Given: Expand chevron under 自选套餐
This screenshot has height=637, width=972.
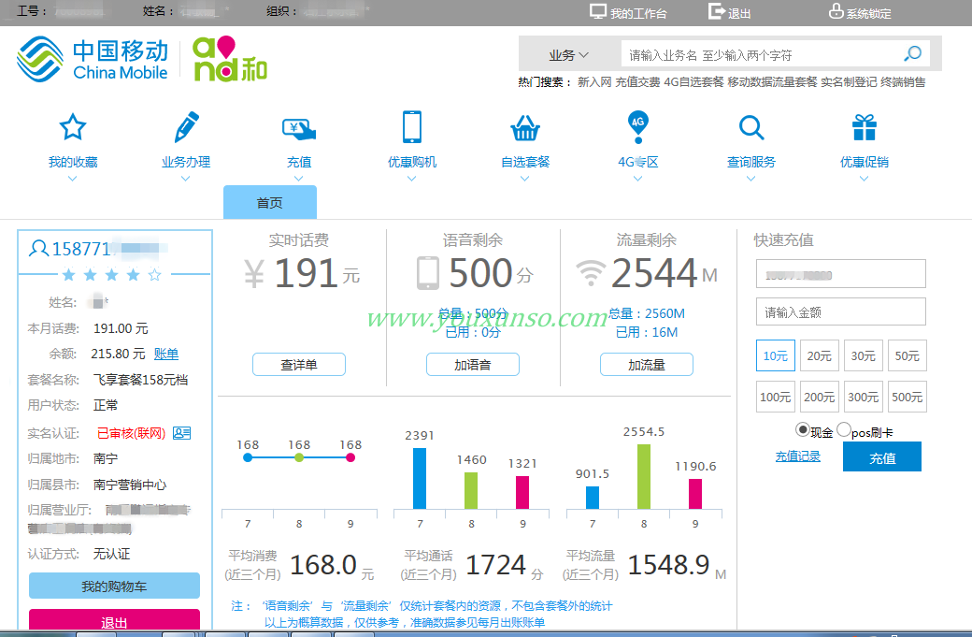Looking at the screenshot, I should coord(525,179).
